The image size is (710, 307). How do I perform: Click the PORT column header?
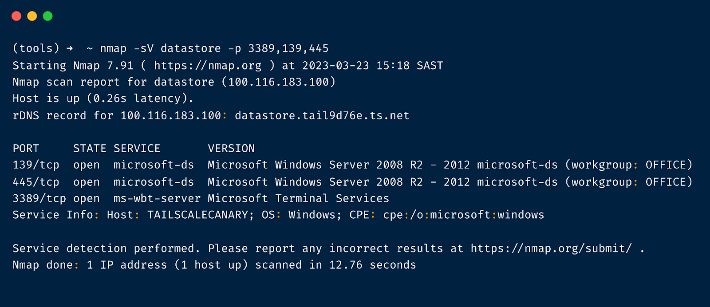26,149
